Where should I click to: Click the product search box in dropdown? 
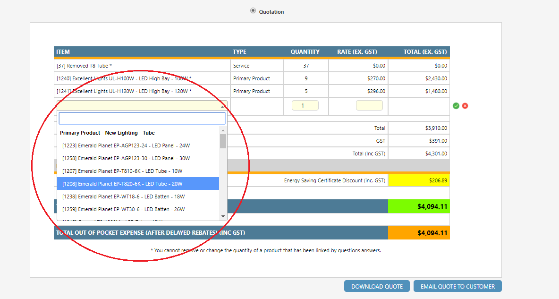coord(142,118)
